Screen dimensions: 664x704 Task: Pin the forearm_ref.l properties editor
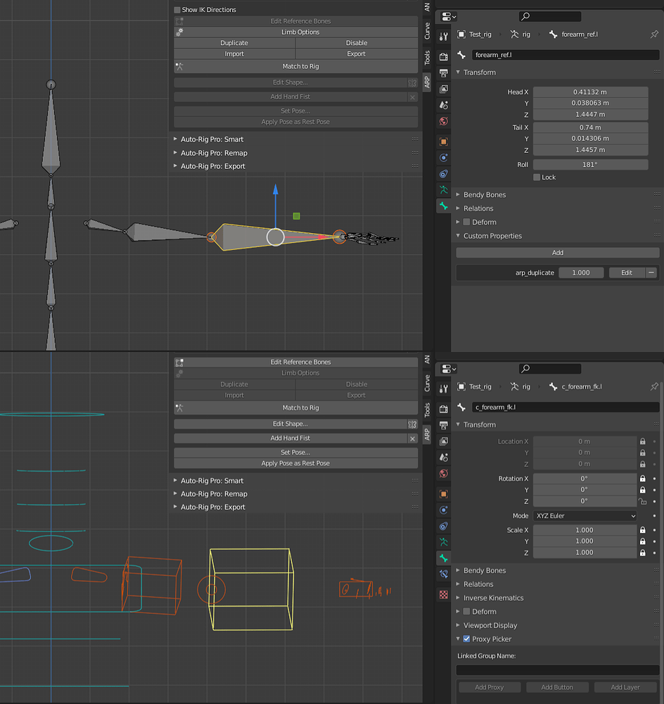(x=654, y=34)
